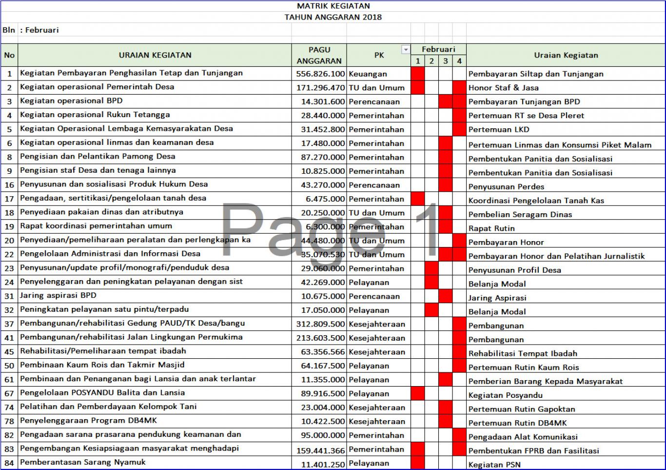The image size is (666, 470).
Task: Select budget value 159.441.366
Action: [319, 450]
